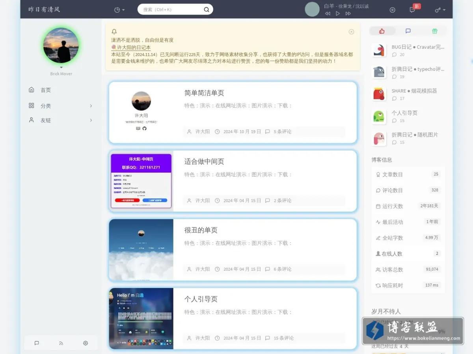The image size is (473, 354).
Task: Click purple thumbnail of 适合做中间页 post
Action: click(x=141, y=181)
